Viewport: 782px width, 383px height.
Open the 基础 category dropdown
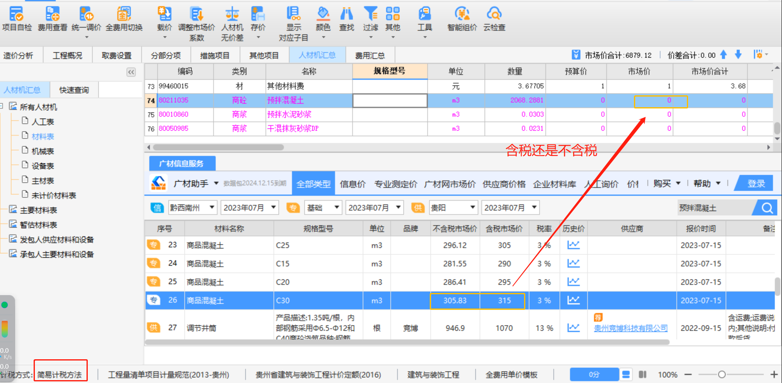pos(323,208)
